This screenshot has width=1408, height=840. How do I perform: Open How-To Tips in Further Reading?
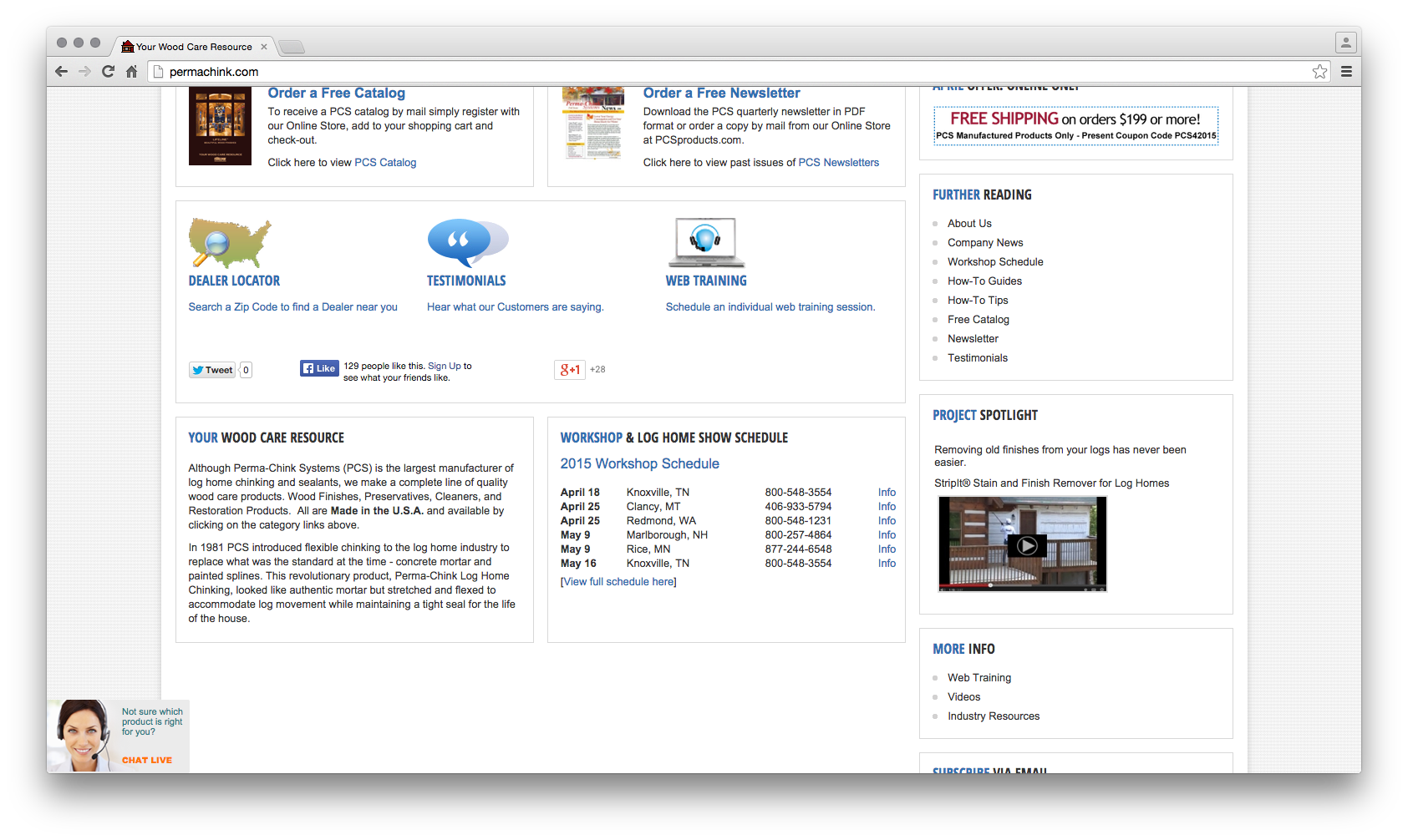978,301
